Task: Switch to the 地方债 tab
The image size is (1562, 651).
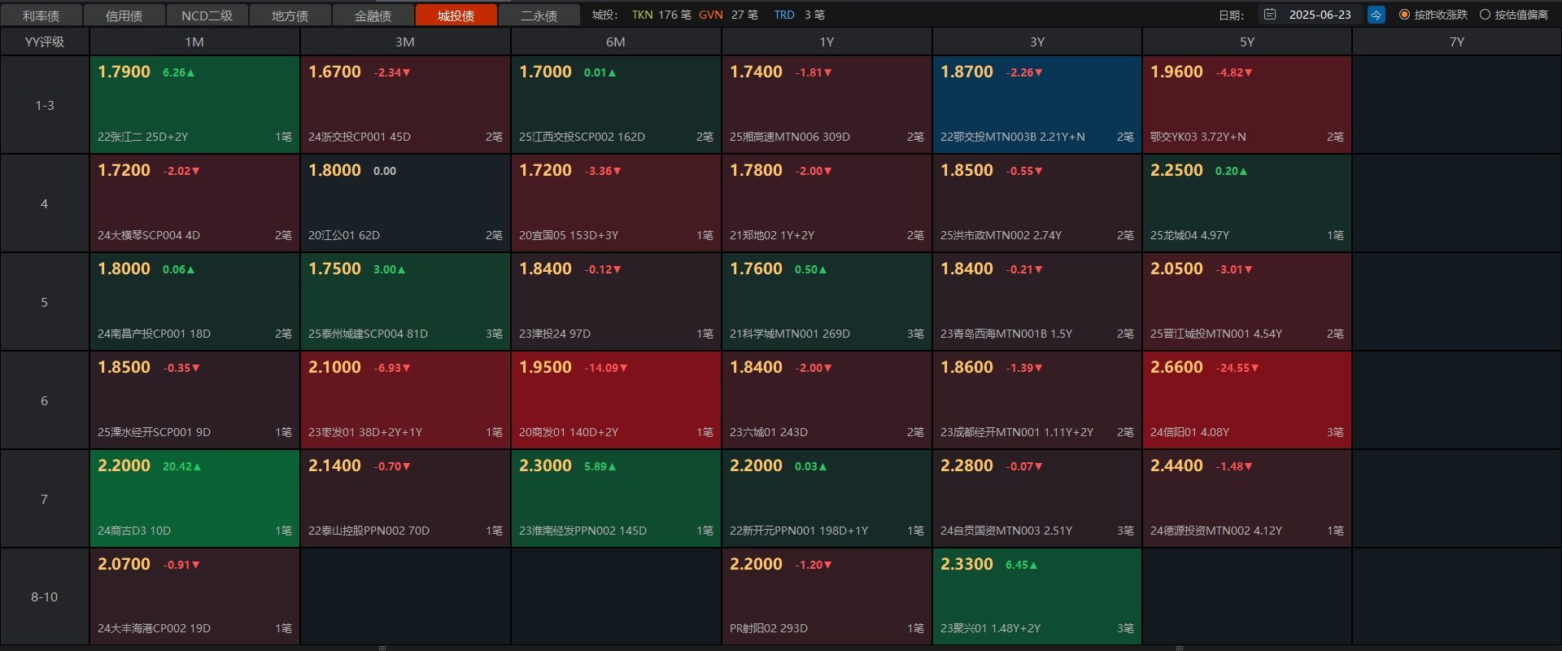Action: (290, 15)
